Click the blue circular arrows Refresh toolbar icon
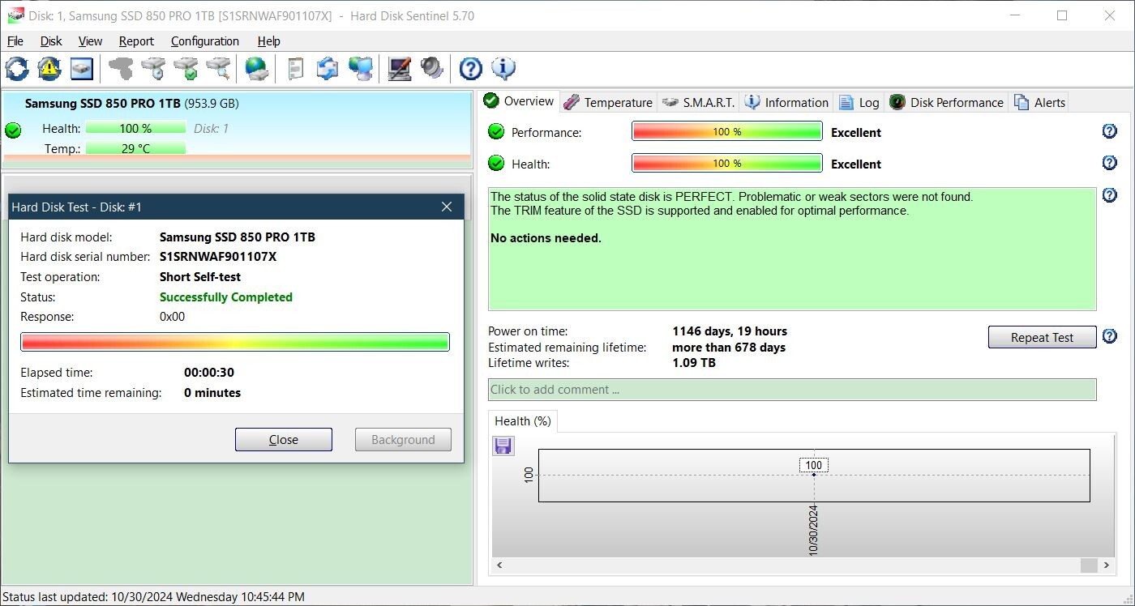The height and width of the screenshot is (606, 1135). 17,69
